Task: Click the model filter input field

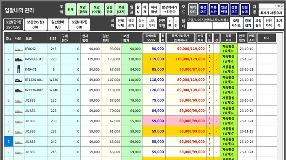Action: (199, 26)
